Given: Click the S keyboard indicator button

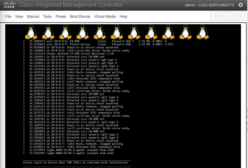Looking at the screenshot, I should coord(240,16).
